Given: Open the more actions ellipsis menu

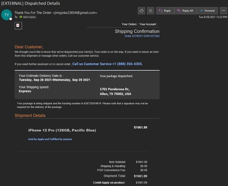Looking at the screenshot, I should pyautogui.click(x=224, y=11).
